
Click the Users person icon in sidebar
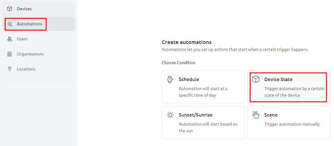[10, 39]
